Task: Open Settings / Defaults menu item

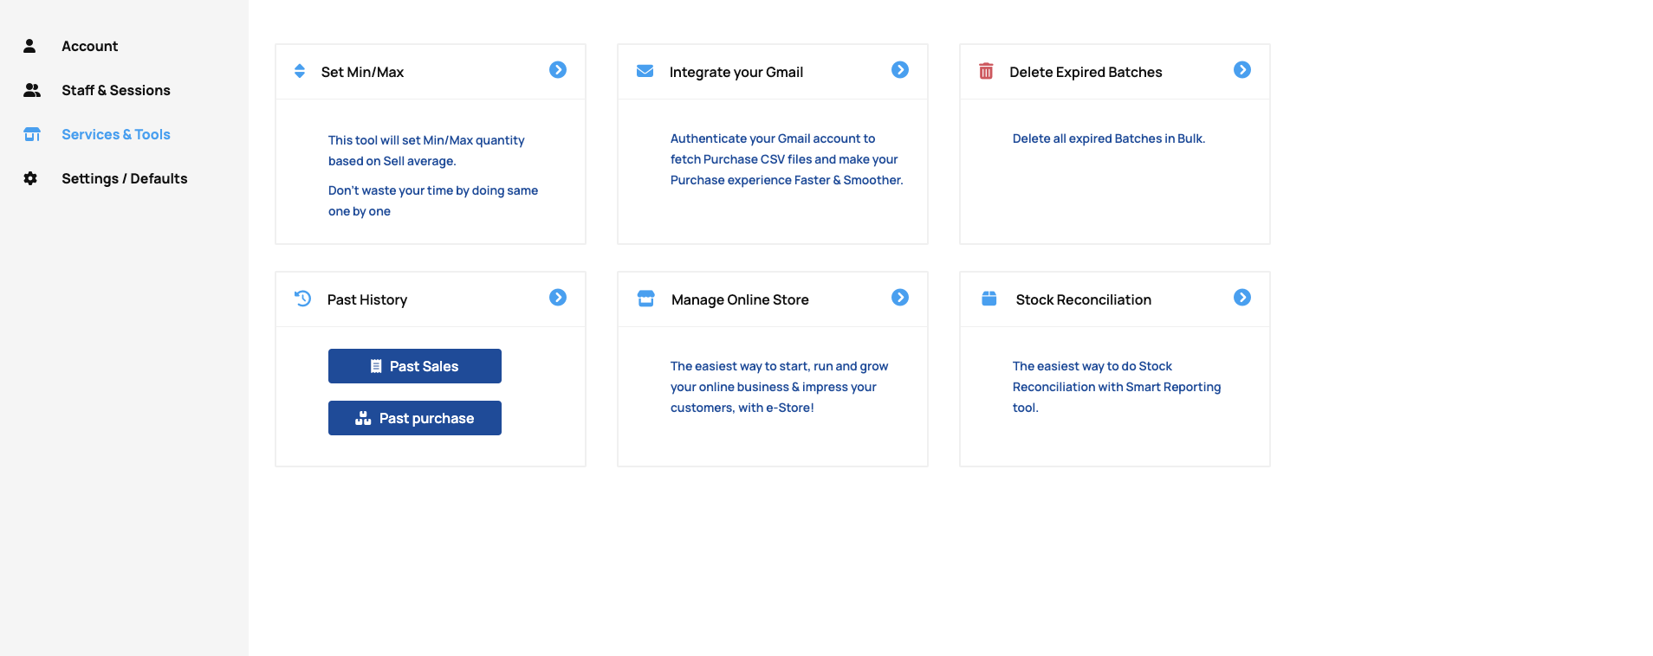Action: point(124,178)
